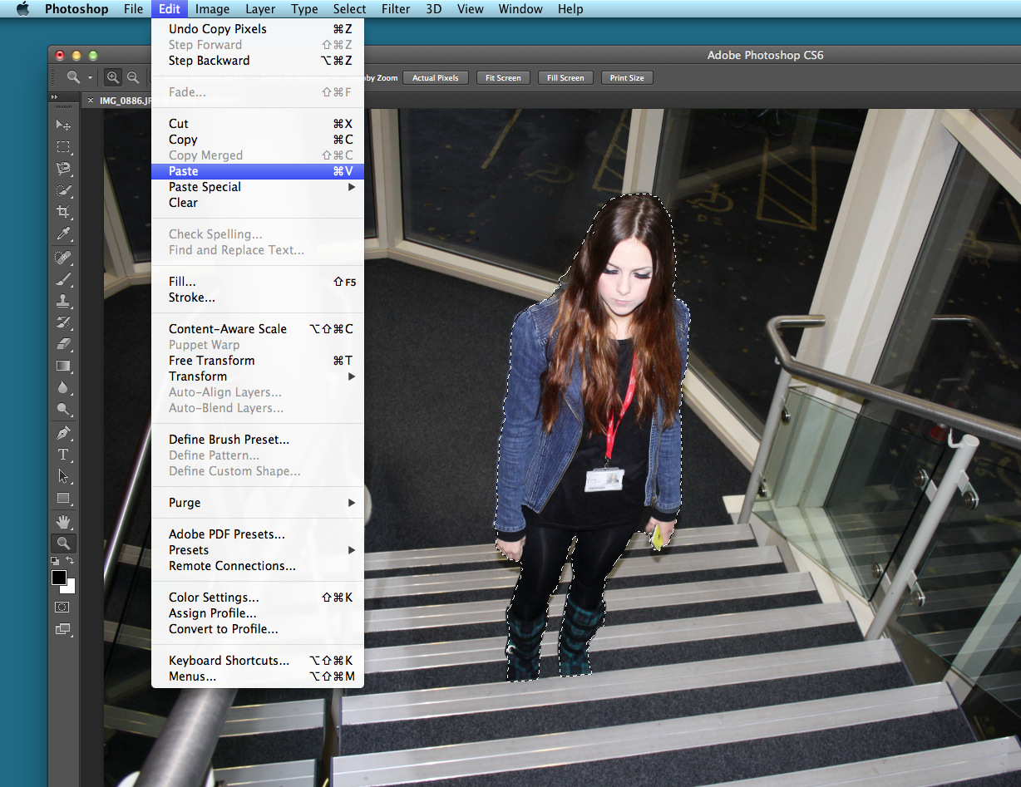
Task: Toggle Quick Mask mode
Action: click(x=62, y=607)
